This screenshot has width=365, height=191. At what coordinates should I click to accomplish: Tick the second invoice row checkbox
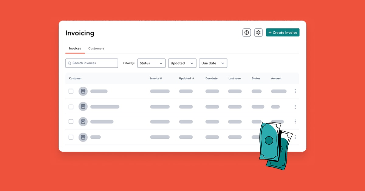pos(71,107)
